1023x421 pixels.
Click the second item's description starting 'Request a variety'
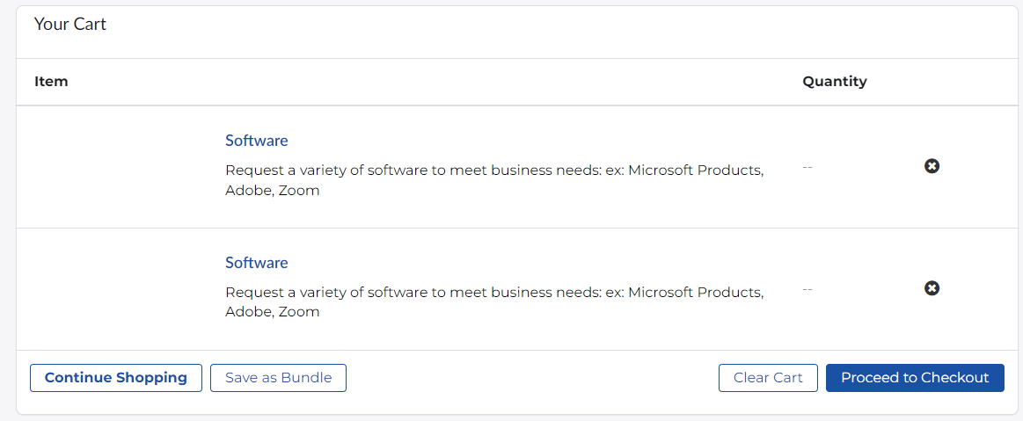coord(493,302)
